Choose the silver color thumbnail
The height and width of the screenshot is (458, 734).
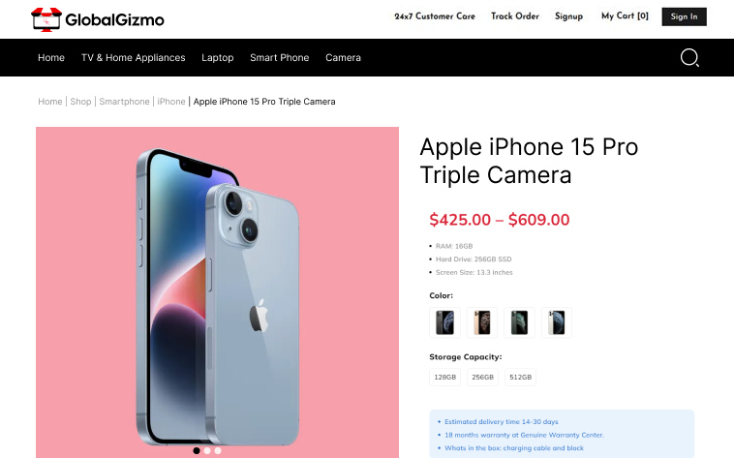pyautogui.click(x=556, y=322)
